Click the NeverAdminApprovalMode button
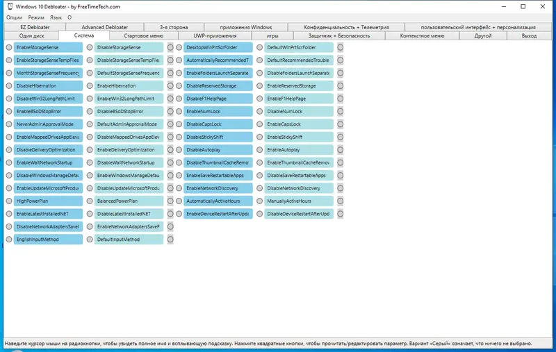 pos(48,124)
